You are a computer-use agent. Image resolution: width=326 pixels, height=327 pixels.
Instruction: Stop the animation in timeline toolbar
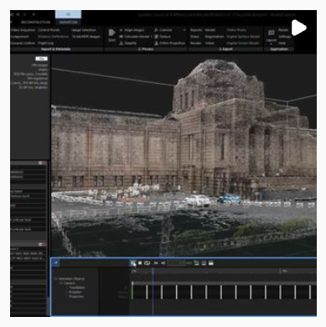[140, 263]
